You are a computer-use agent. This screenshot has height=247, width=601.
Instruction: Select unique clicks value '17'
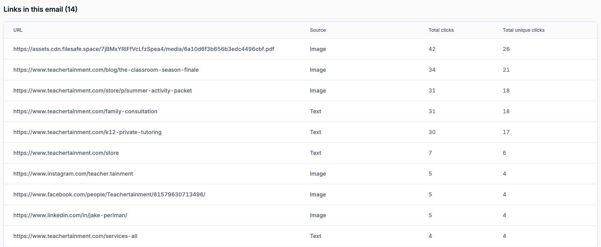tap(506, 132)
